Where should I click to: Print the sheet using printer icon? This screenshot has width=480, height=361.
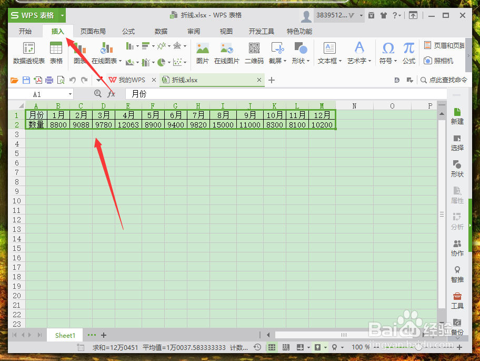tap(49, 80)
